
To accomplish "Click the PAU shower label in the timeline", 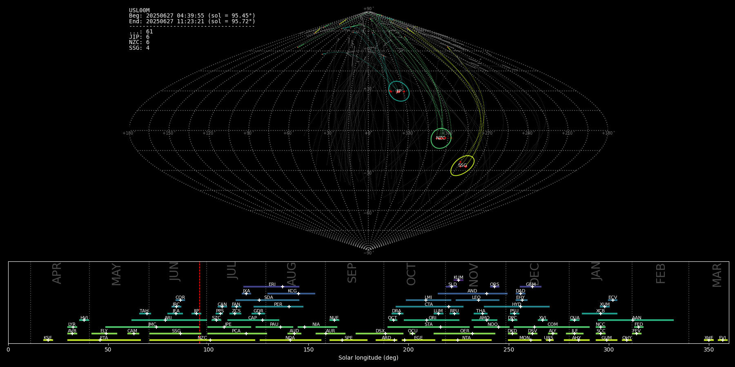I will tap(274, 325).
